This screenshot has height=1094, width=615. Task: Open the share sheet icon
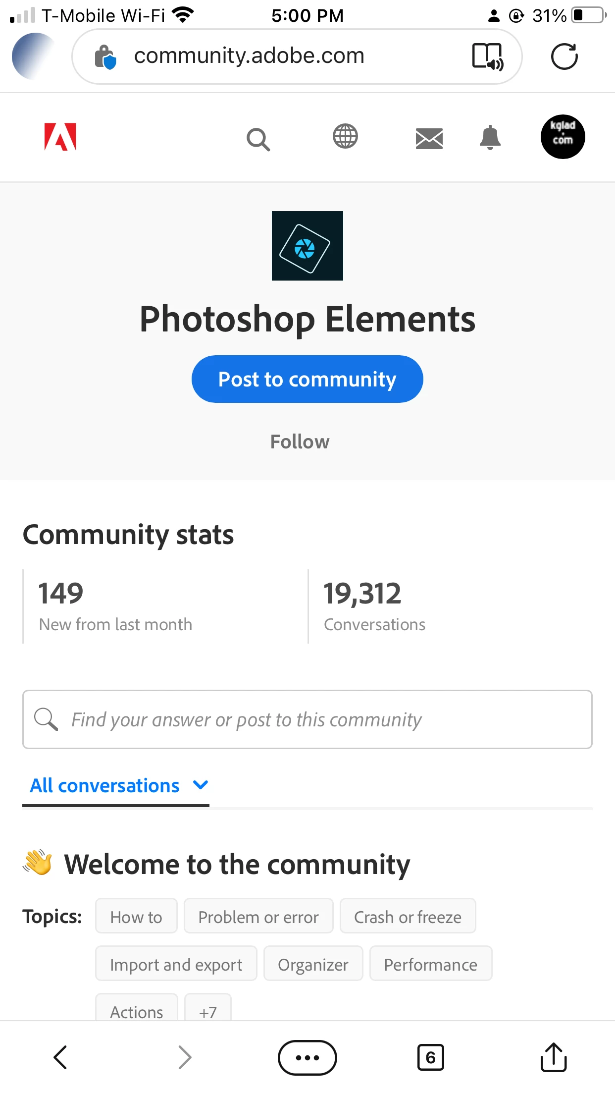click(553, 1057)
